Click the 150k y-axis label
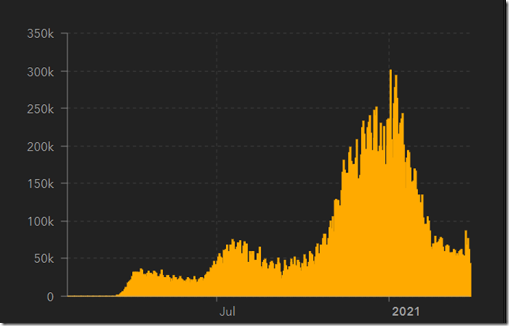 [40, 184]
